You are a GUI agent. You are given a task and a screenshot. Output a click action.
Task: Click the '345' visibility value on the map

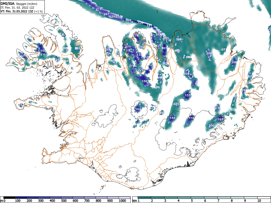pos(160,77)
